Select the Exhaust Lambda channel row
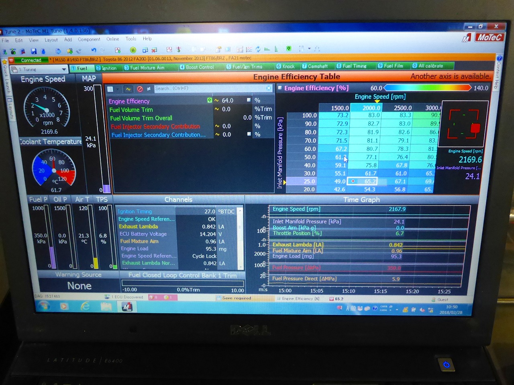The image size is (514, 385). click(x=177, y=227)
